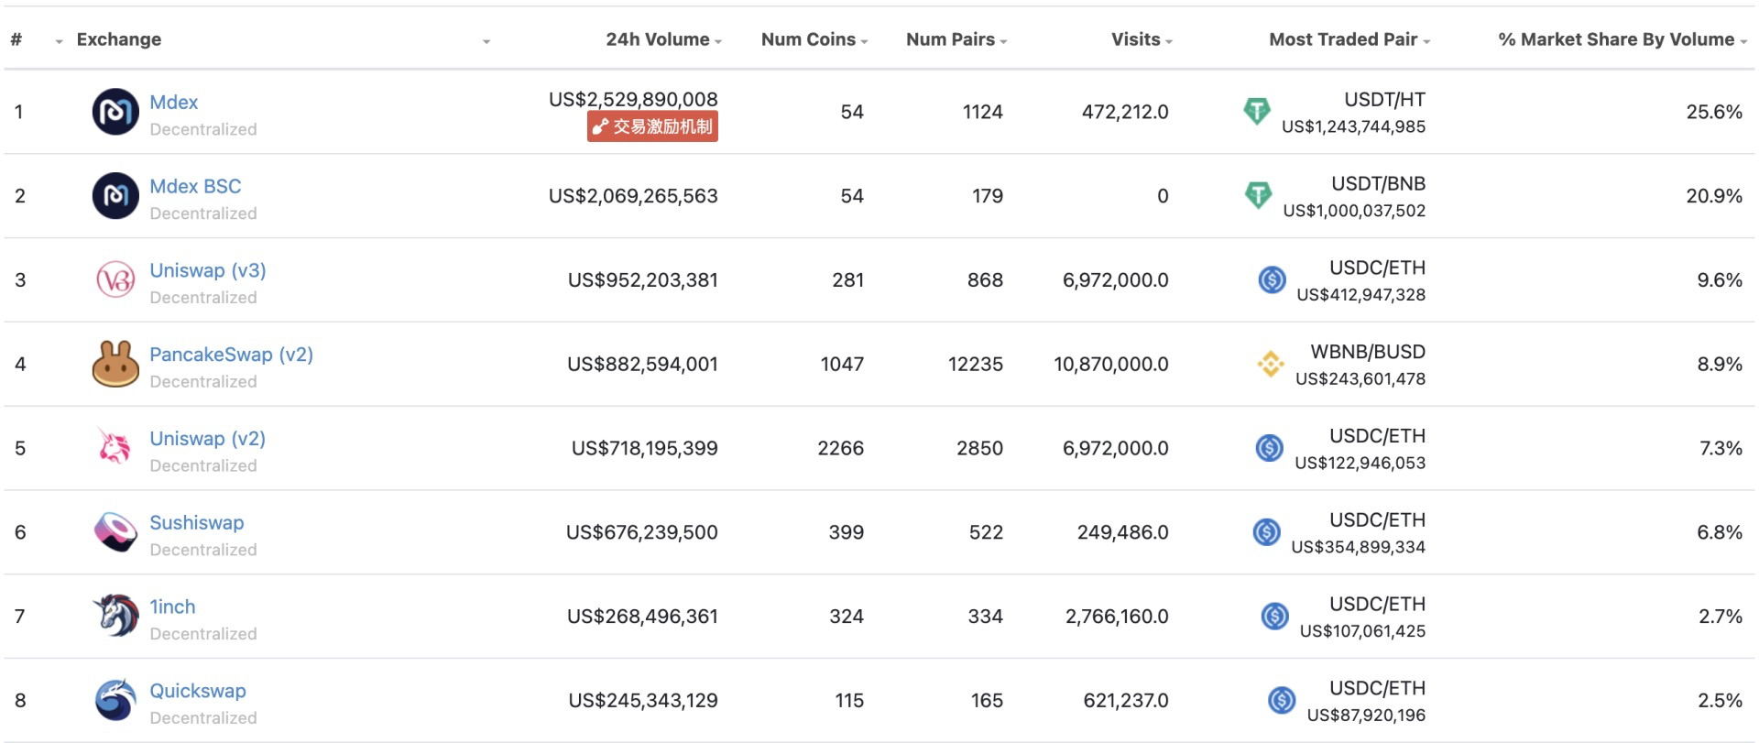Click Mdex volume US$2,529,890,008

coord(633,99)
